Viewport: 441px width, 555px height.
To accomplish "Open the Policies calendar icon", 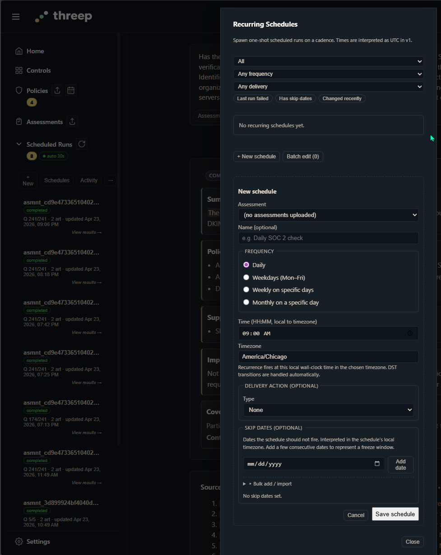I will 71,90.
